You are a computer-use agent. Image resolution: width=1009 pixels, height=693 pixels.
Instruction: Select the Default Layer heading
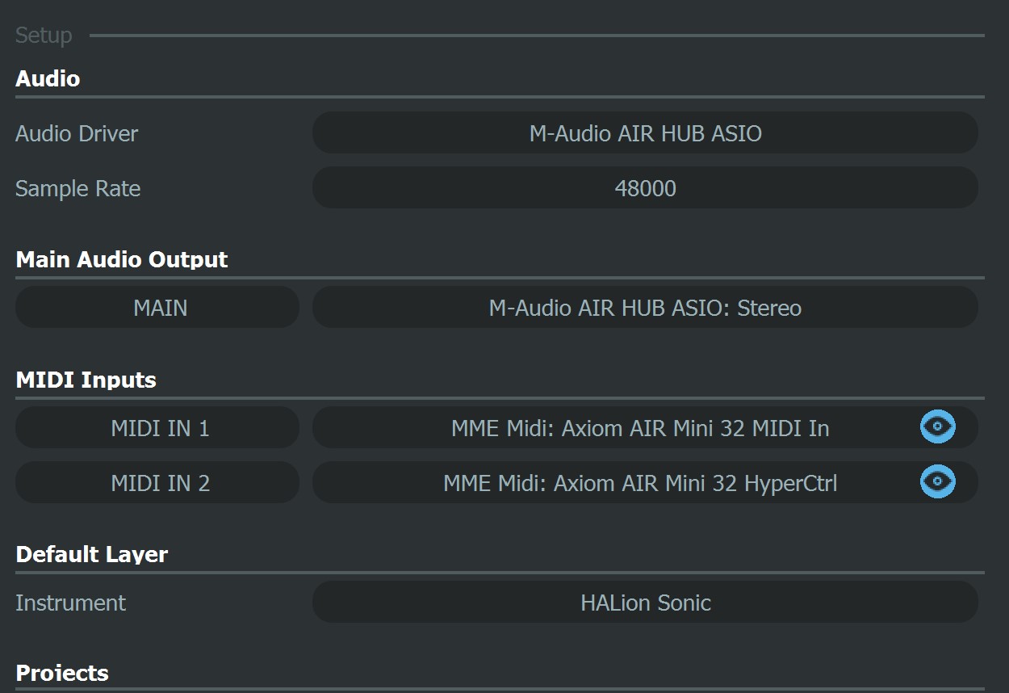pyautogui.click(x=92, y=554)
